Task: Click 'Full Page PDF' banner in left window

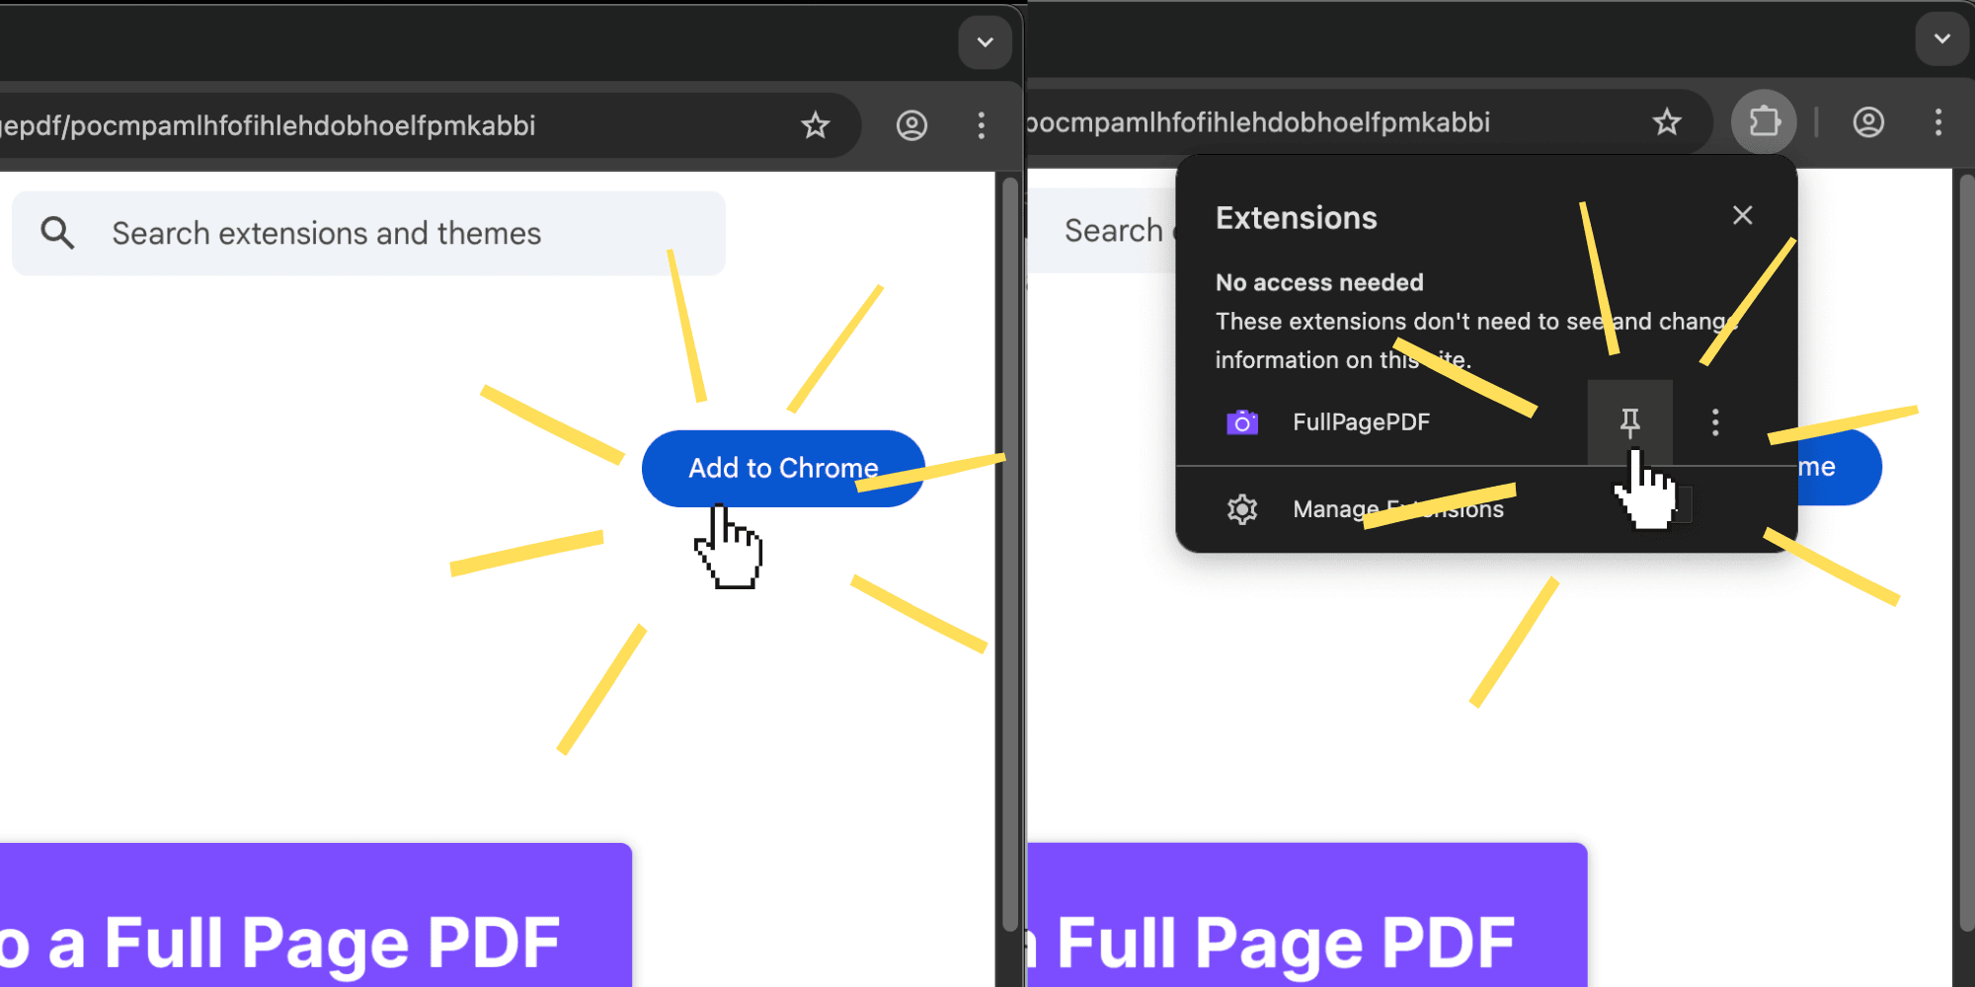Action: 316,915
